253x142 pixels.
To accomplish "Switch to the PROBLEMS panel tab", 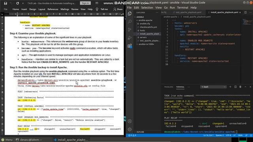I will pos(168,87).
